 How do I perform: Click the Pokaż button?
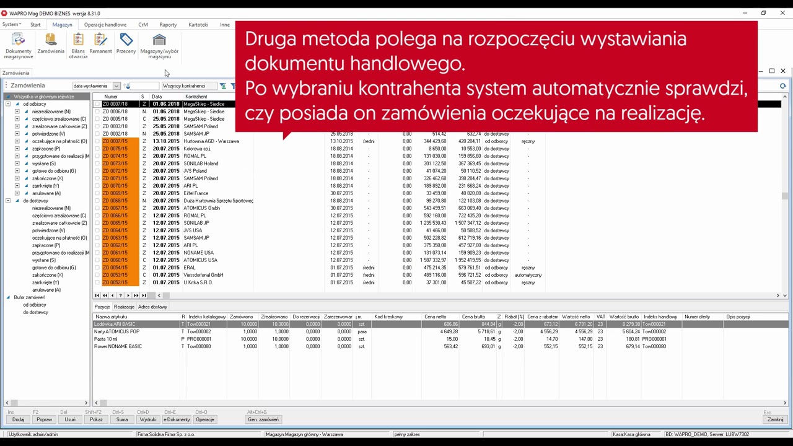point(96,419)
